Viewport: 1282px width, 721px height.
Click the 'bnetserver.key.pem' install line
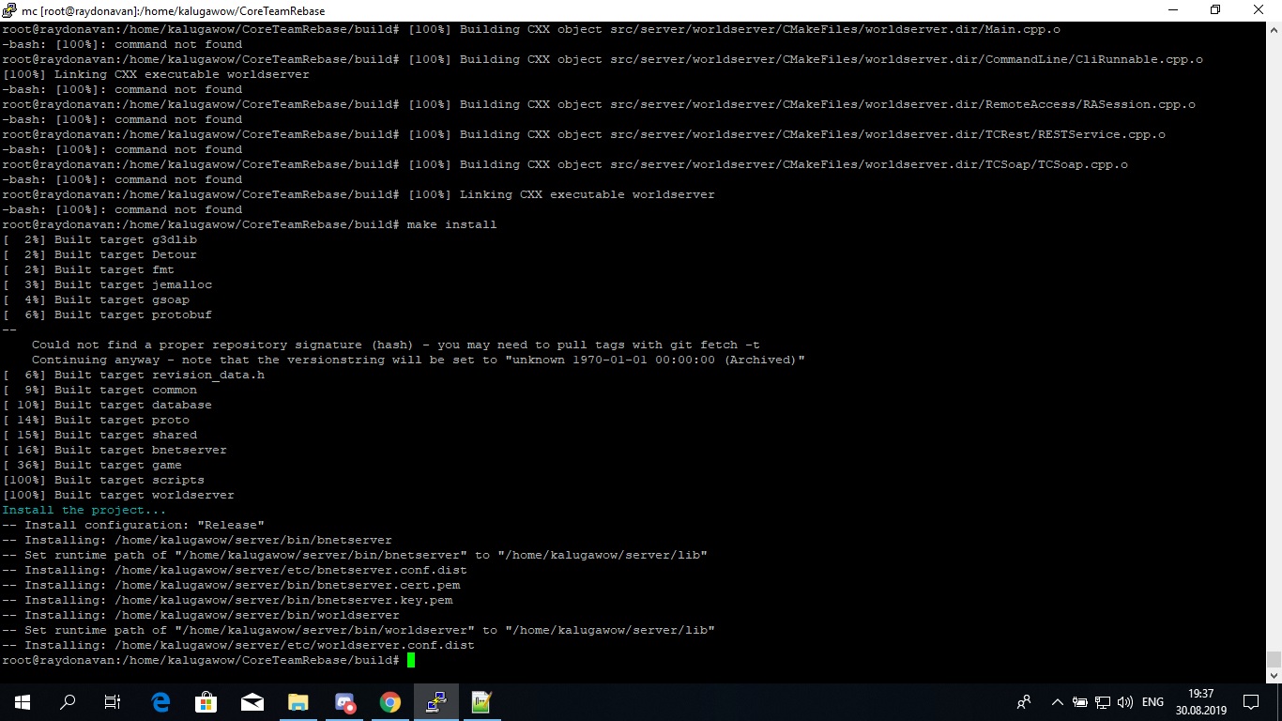tap(227, 600)
